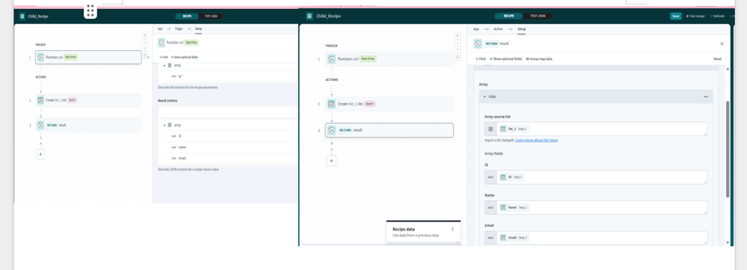Click the Child_Recipe document icon in right window
Viewport: 747px width, 270px height.
coord(310,16)
